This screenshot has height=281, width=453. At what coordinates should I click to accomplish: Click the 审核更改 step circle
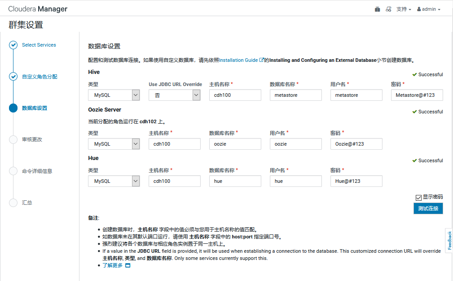[13, 139]
